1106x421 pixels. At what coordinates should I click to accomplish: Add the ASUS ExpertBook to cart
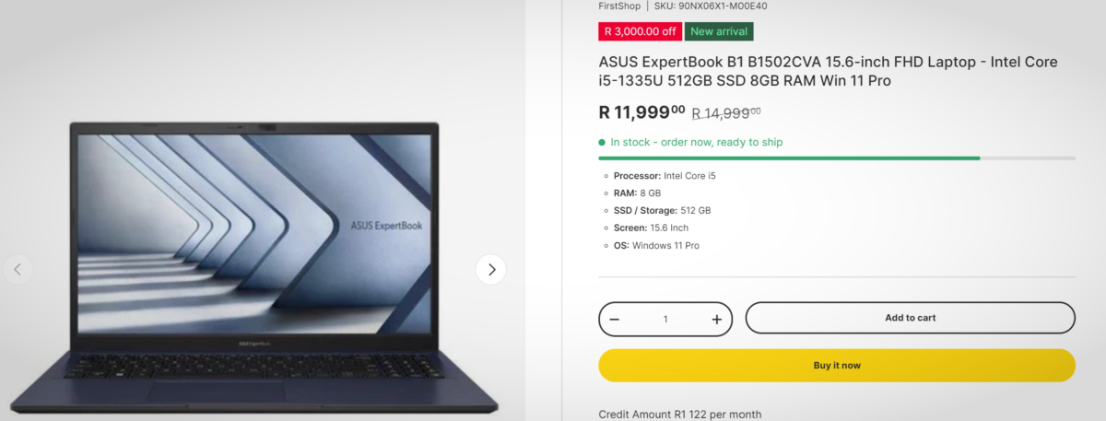pos(910,318)
